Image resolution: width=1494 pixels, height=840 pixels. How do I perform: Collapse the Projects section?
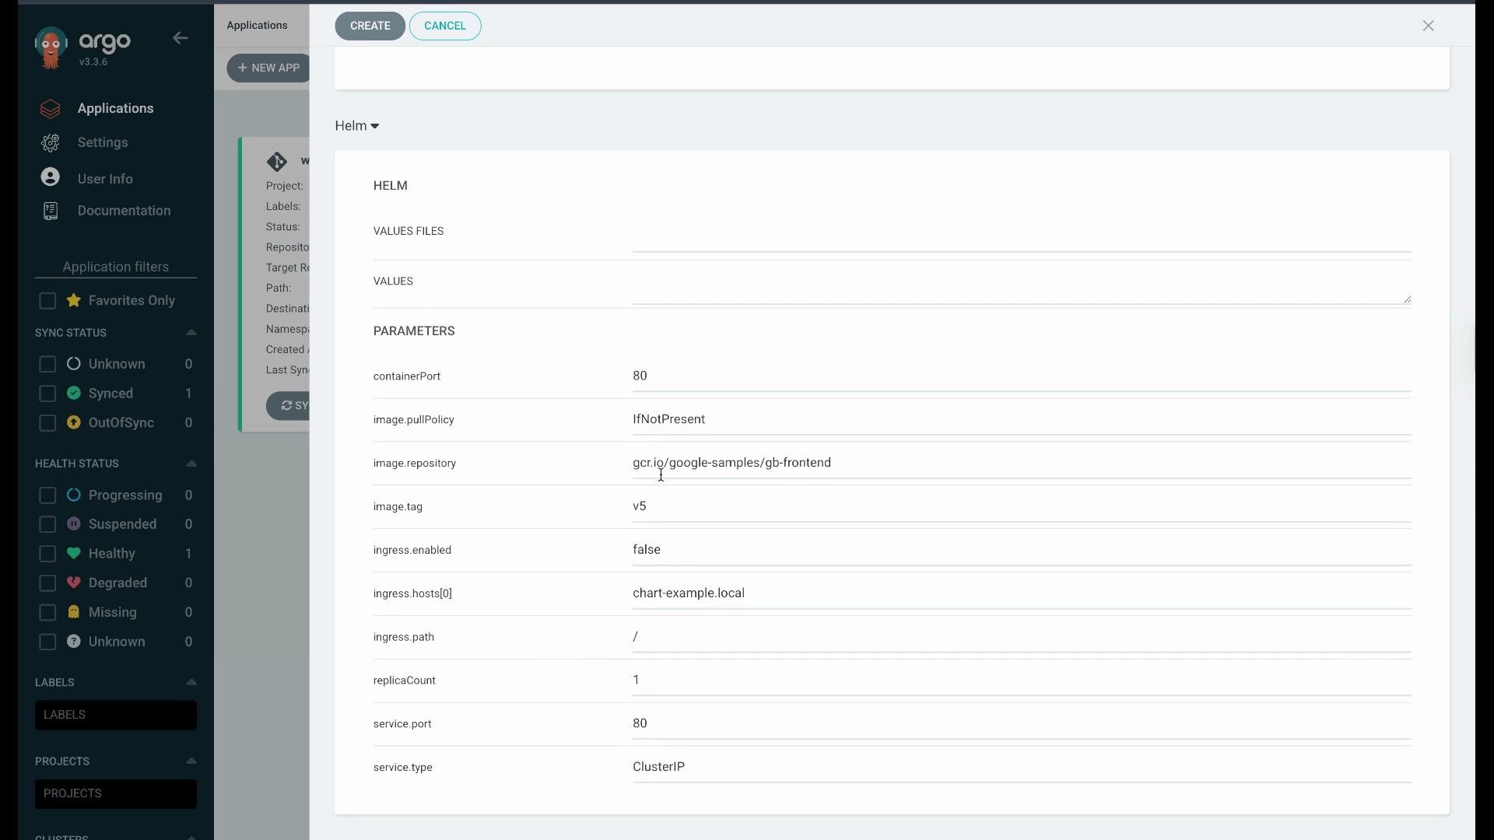point(191,761)
